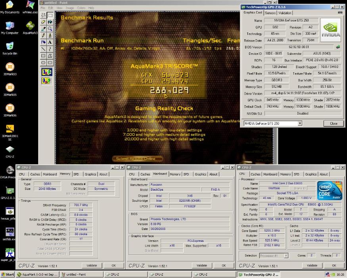Image resolution: width=347 pixels, height=278 pixels.
Task: Open the Colors menu in Paint
Action: tap(81, 8)
